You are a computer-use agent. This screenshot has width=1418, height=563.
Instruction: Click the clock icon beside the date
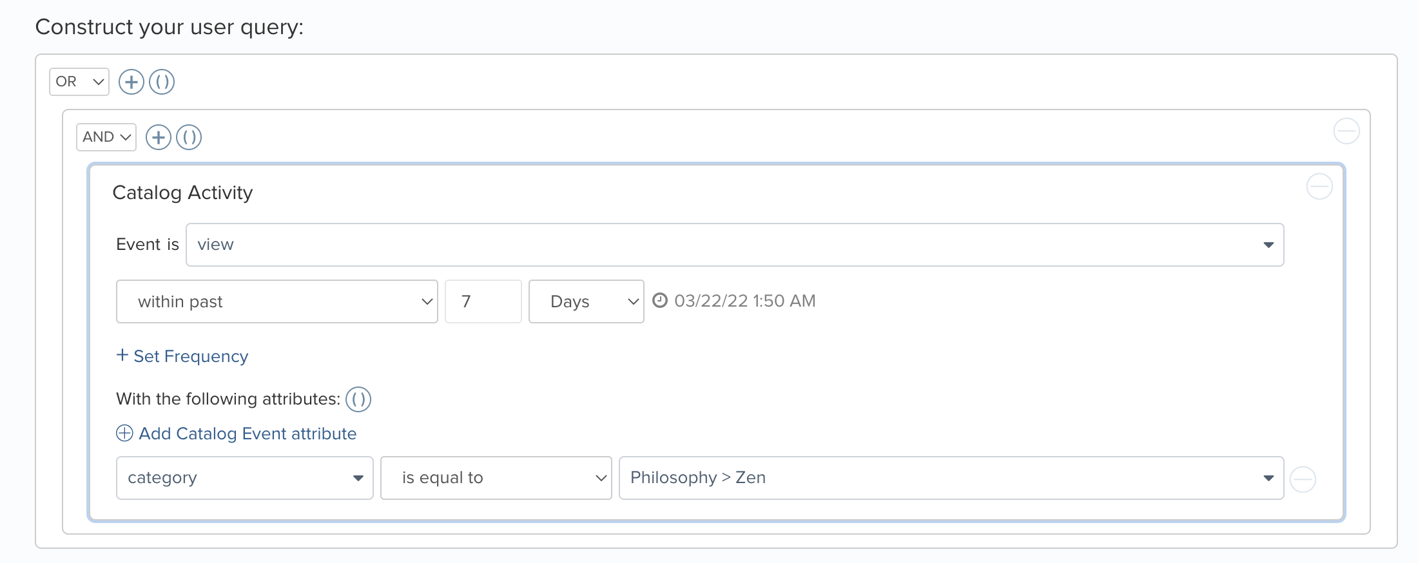pyautogui.click(x=660, y=300)
